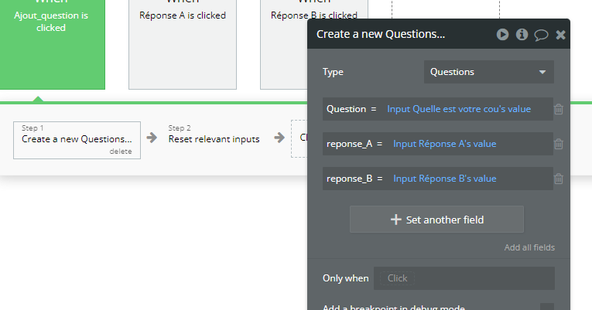The width and height of the screenshot is (592, 310).
Task: Click the Question field label
Action: tap(346, 109)
